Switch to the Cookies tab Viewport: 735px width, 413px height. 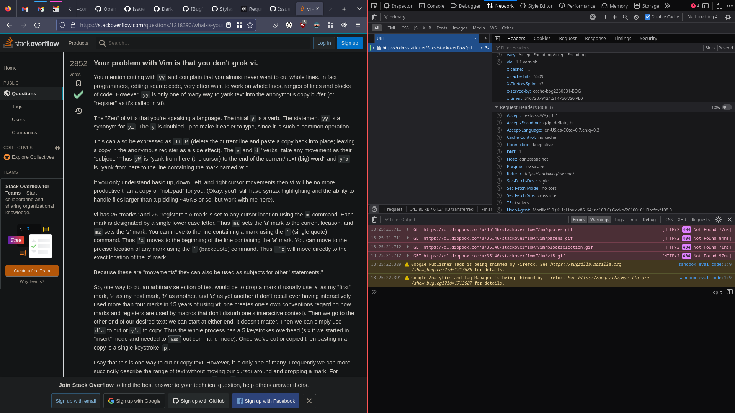542,38
